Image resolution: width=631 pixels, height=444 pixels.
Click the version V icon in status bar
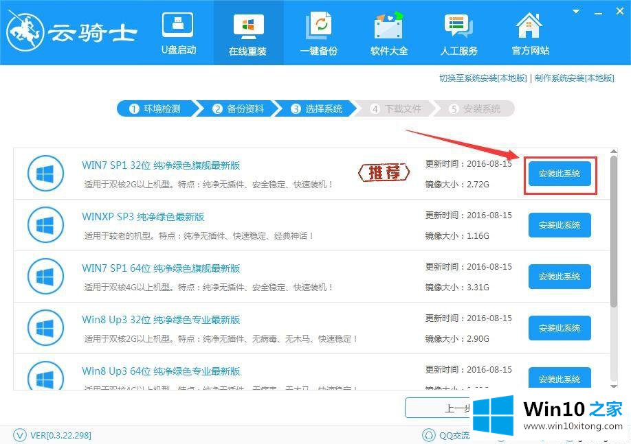tap(20, 435)
